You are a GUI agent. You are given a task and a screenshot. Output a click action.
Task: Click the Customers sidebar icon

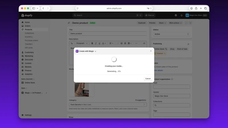23,52
